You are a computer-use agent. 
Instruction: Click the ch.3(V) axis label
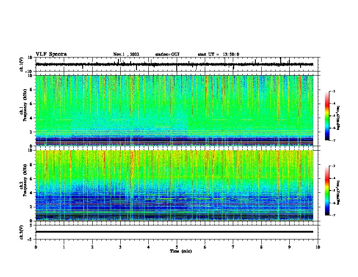pos(22,233)
